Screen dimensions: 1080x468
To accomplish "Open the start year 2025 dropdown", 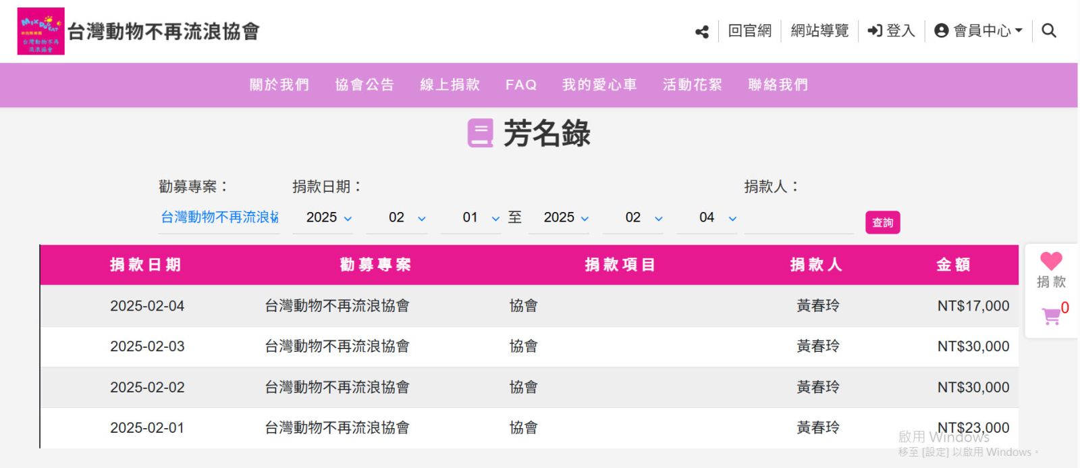I will pos(329,217).
